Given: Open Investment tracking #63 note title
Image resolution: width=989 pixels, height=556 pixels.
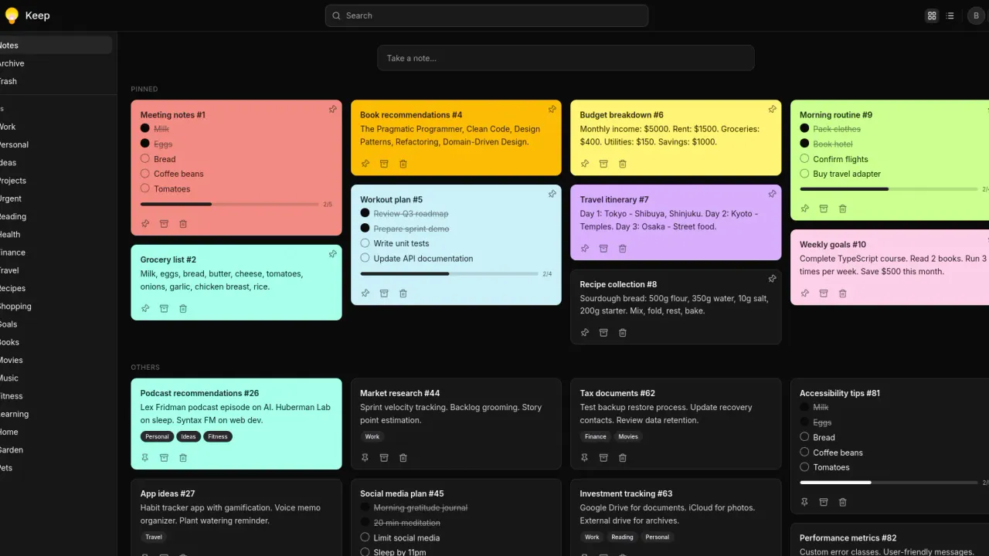Looking at the screenshot, I should coord(627,493).
